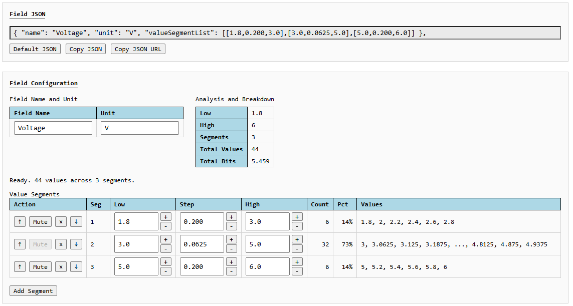Viewport: 573px width, 306px height.
Task: Mute segment 3
Action: (x=40, y=267)
